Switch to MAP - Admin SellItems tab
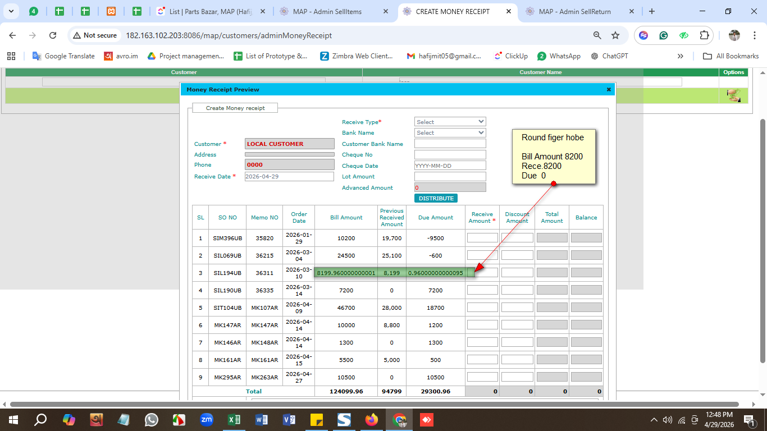Viewport: 767px width, 431px height. (327, 11)
